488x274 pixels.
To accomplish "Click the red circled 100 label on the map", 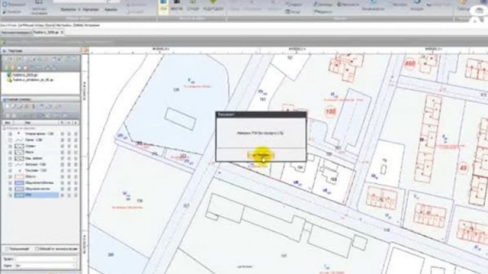I will (330, 111).
